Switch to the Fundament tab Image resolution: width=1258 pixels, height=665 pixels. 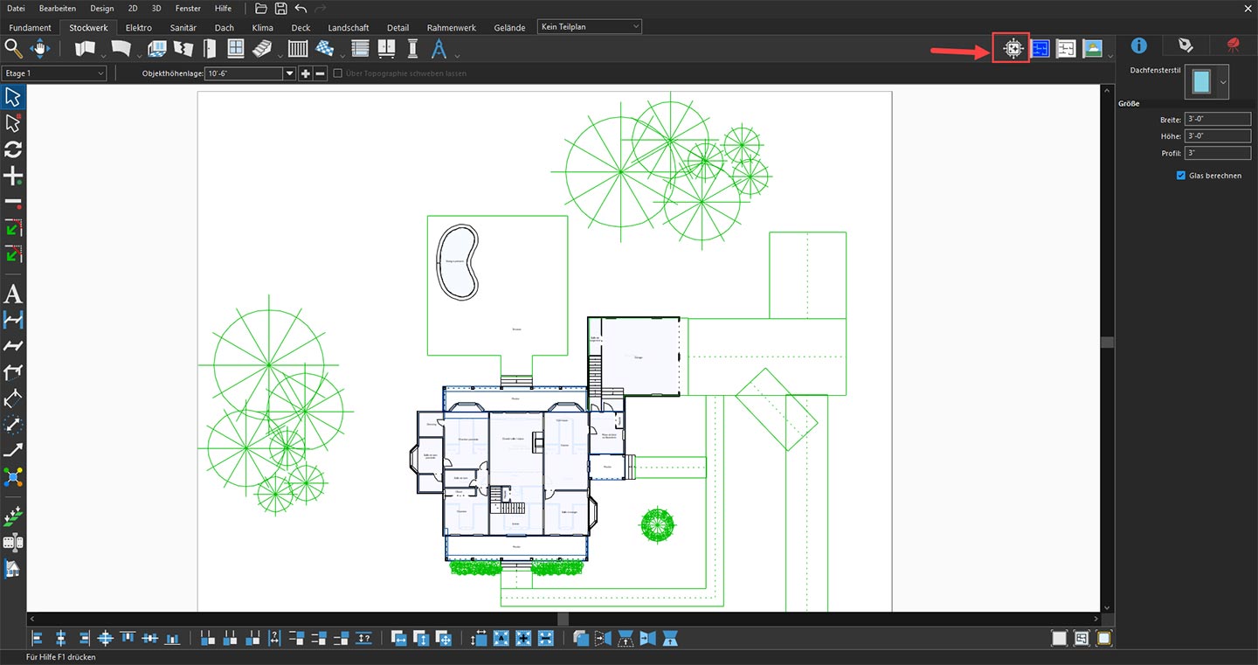pyautogui.click(x=31, y=27)
